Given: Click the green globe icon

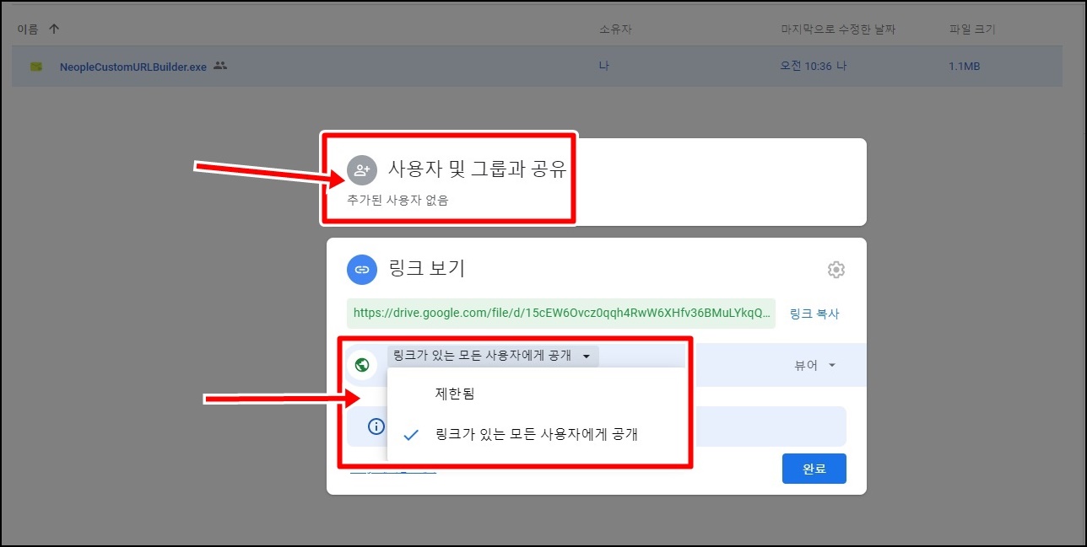Looking at the screenshot, I should pyautogui.click(x=362, y=365).
